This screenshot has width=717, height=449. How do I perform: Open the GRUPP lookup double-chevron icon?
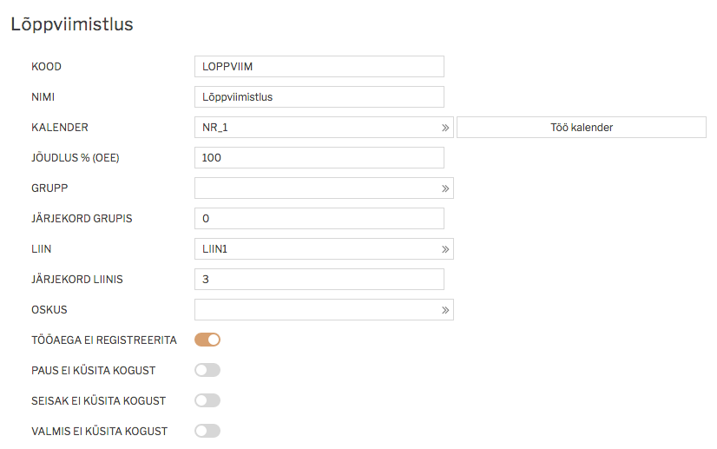coord(445,188)
